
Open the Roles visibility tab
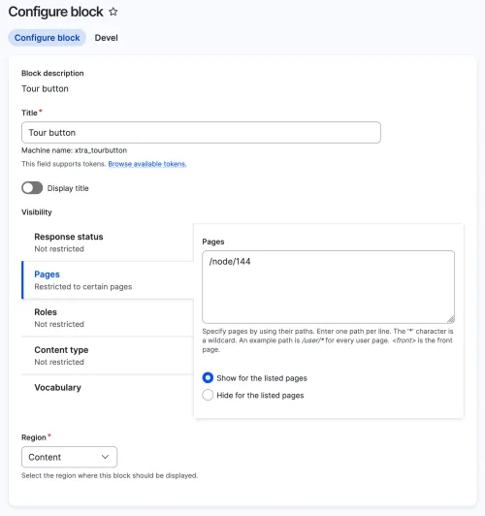click(x=108, y=318)
